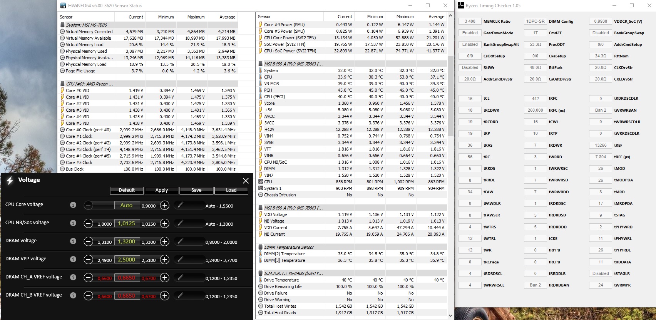Click the tRFC value 442 field
This screenshot has width=656, height=320.
536,99
